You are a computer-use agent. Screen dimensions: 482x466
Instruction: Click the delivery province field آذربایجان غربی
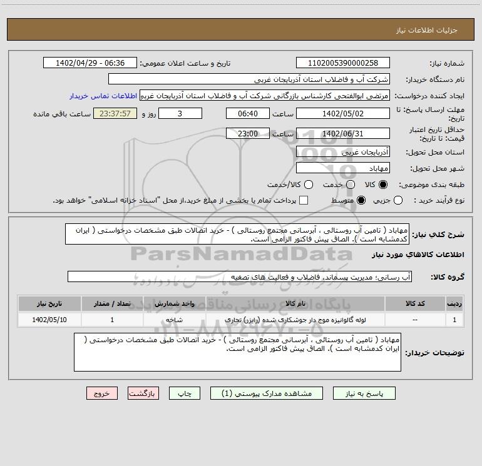(343, 152)
